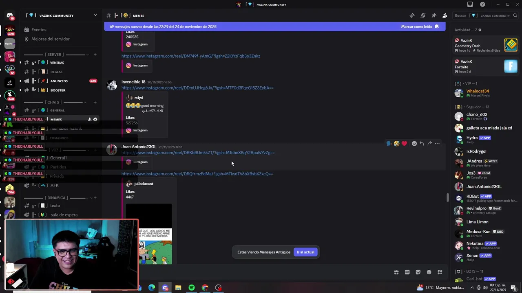Forward the hovered message

[429, 144]
